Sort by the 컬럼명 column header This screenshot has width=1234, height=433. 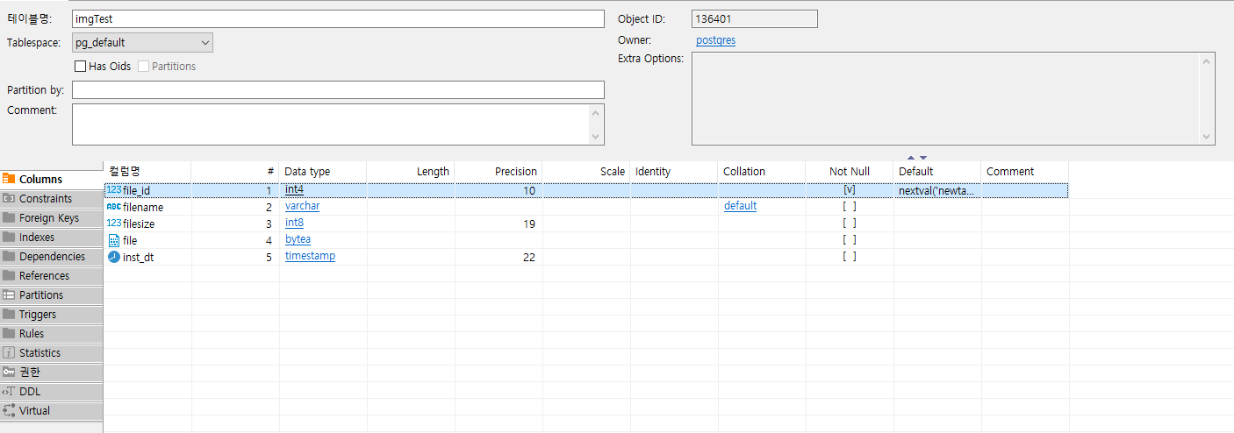click(147, 172)
